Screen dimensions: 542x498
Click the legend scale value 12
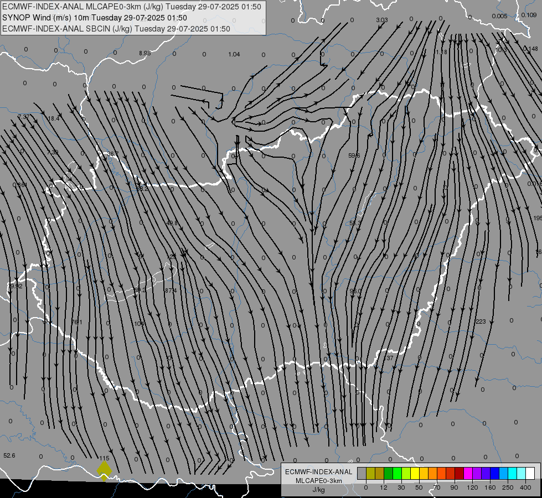384,487
